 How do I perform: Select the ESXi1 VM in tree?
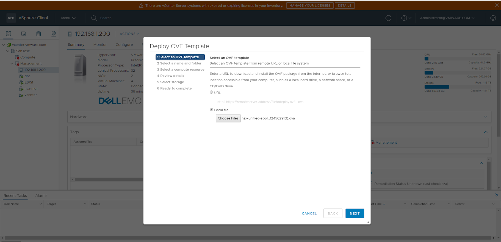pyautogui.click(x=28, y=82)
